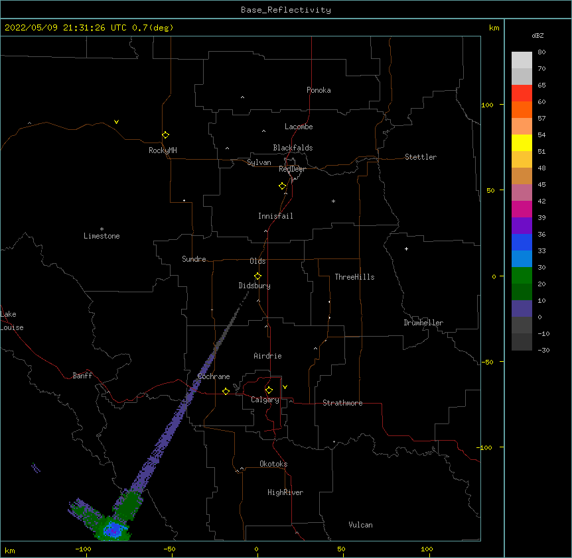
Task: Click the magenta 42 dBZ color swatch
Action: [522, 209]
